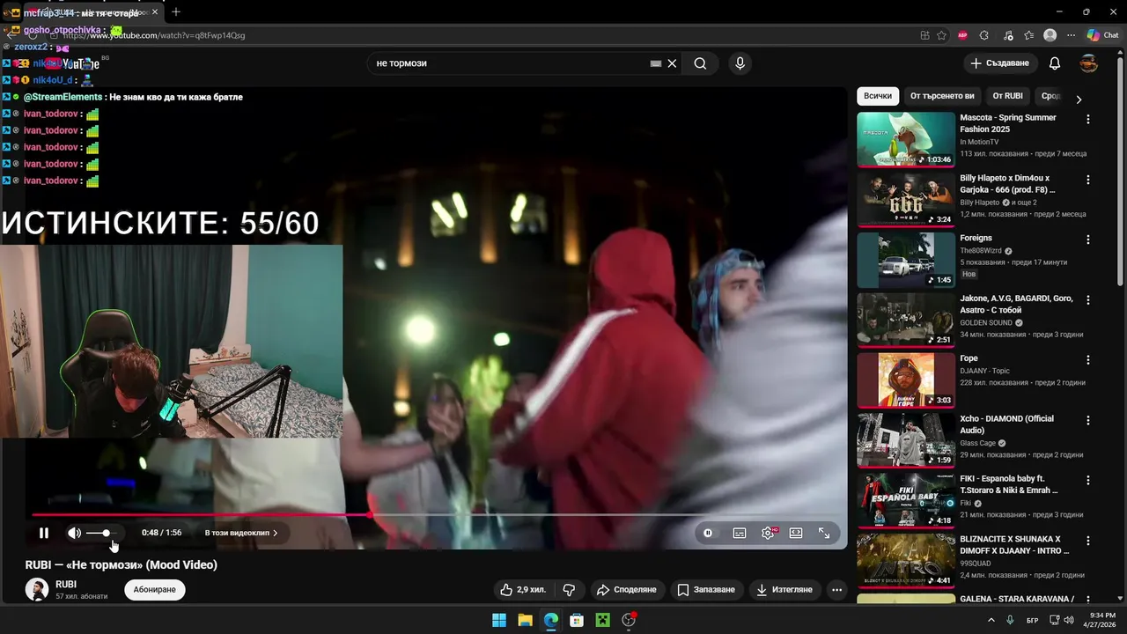Clear the search text with X

pyautogui.click(x=672, y=63)
